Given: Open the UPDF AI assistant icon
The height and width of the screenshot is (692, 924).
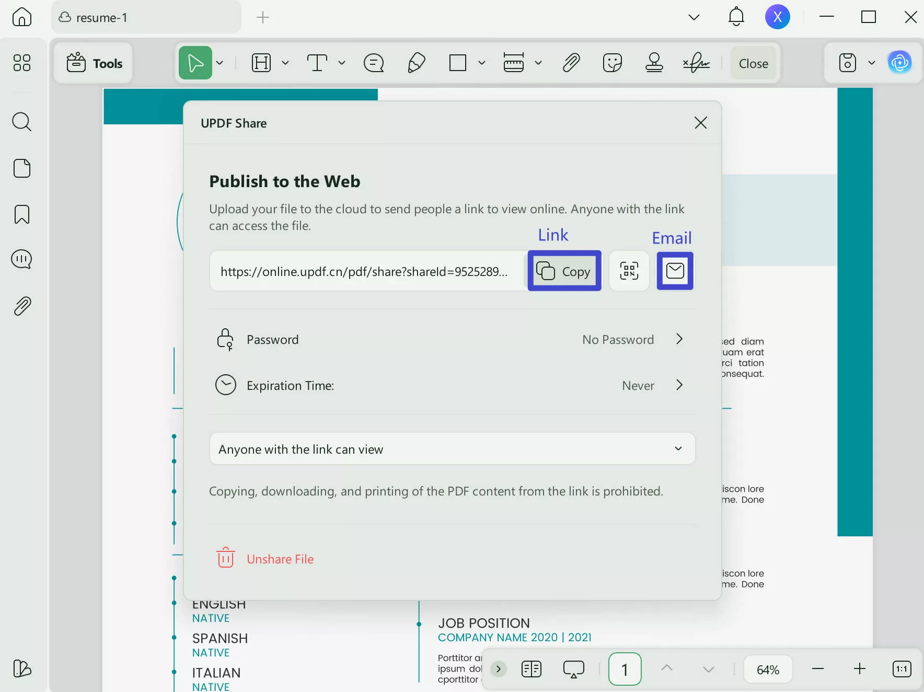Looking at the screenshot, I should (900, 63).
